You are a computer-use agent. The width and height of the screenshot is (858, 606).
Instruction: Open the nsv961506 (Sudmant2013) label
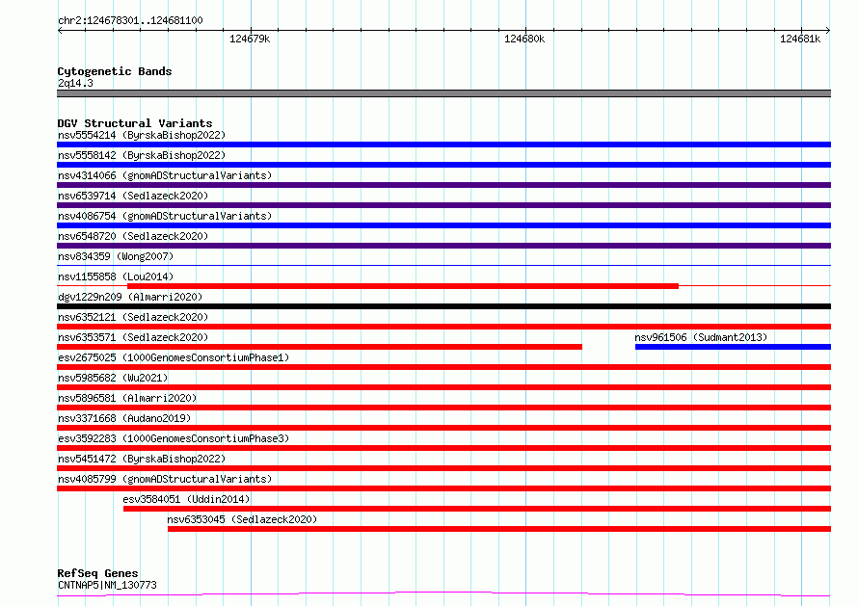coord(701,337)
